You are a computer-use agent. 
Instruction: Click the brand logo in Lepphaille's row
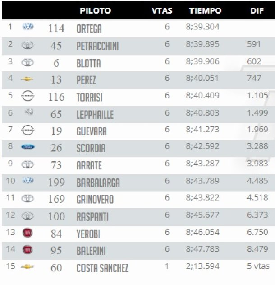click(x=29, y=112)
